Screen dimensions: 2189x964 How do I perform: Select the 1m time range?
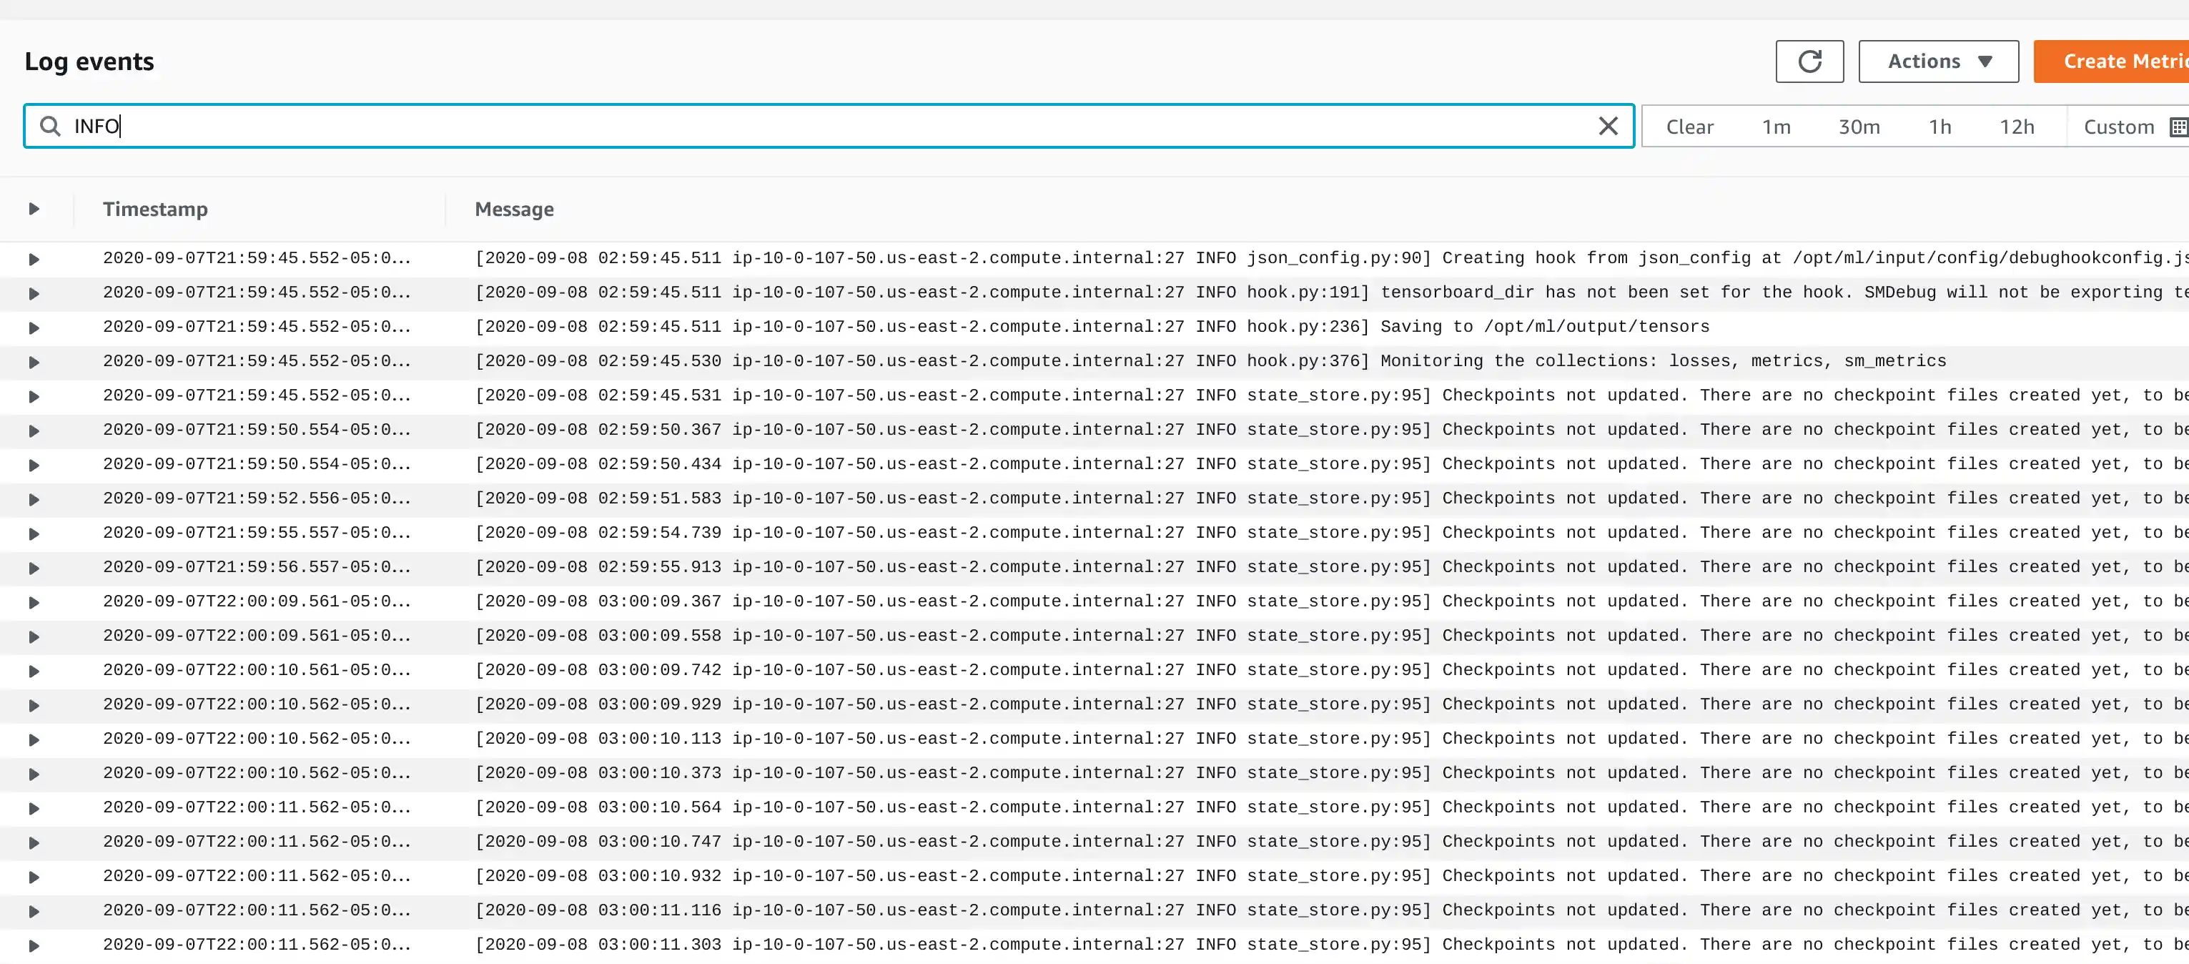point(1775,127)
